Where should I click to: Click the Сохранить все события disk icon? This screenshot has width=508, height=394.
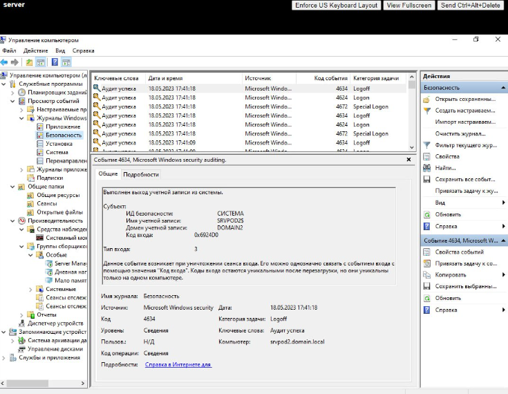point(427,179)
